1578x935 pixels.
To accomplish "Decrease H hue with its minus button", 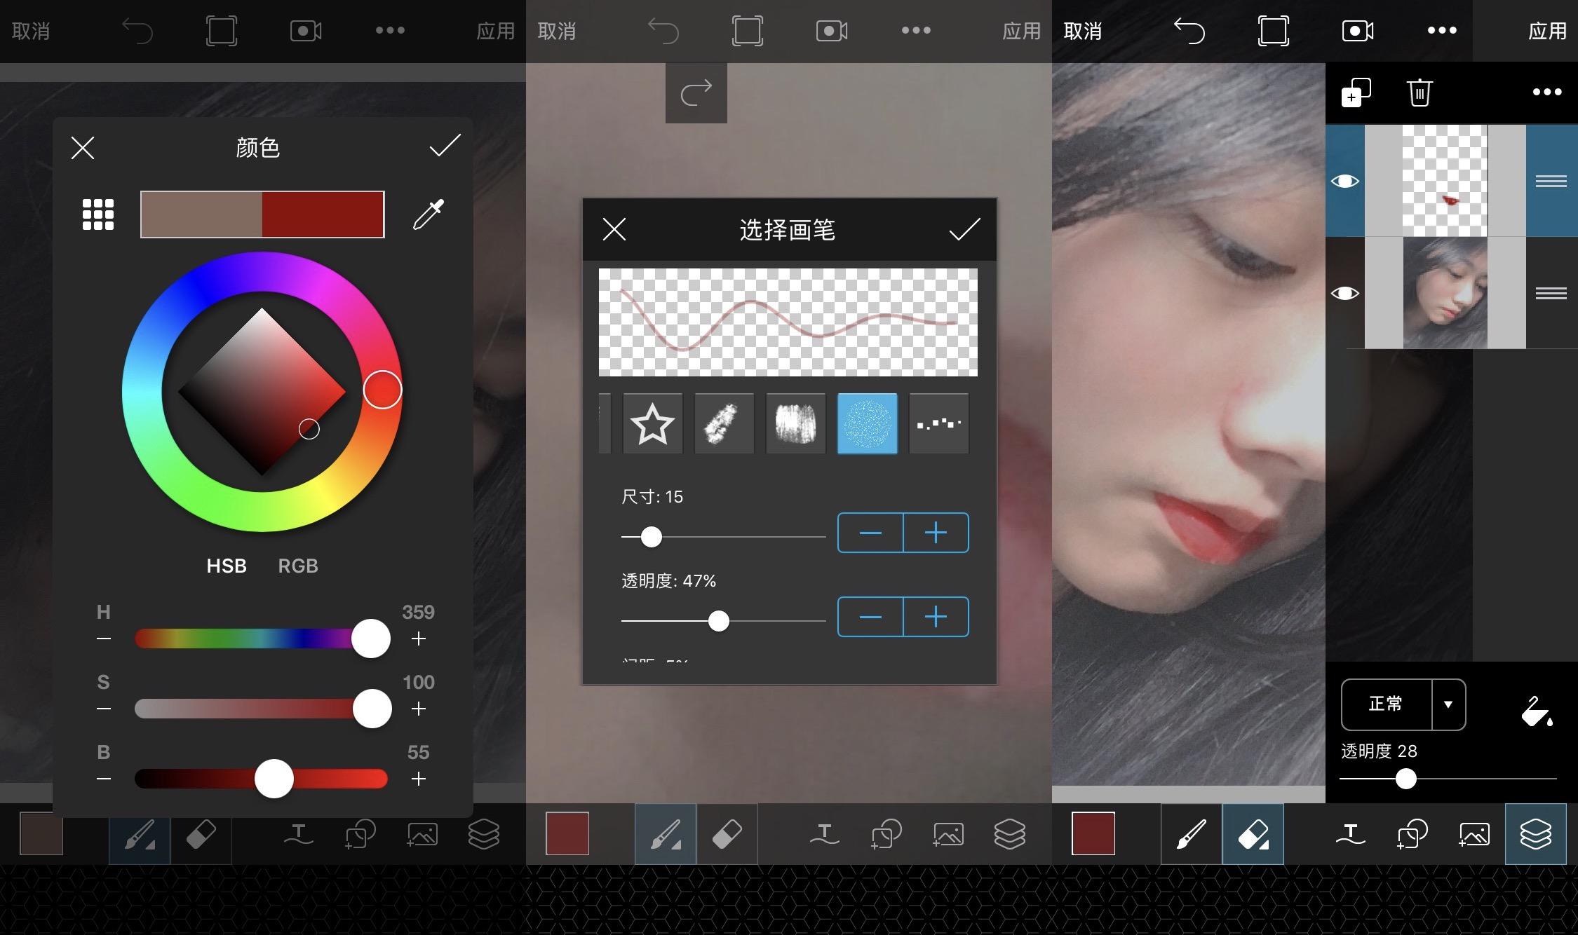I will (x=104, y=639).
